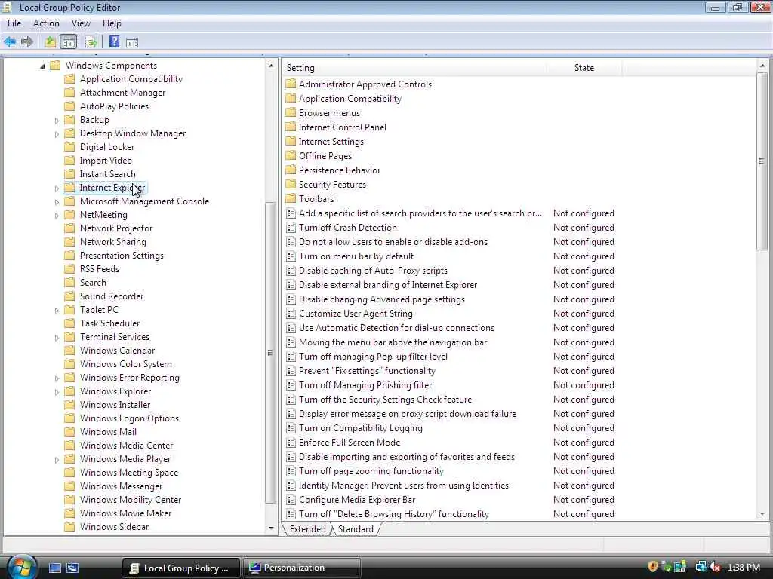Collapse the Windows Components tree node
The image size is (773, 579).
tap(42, 66)
